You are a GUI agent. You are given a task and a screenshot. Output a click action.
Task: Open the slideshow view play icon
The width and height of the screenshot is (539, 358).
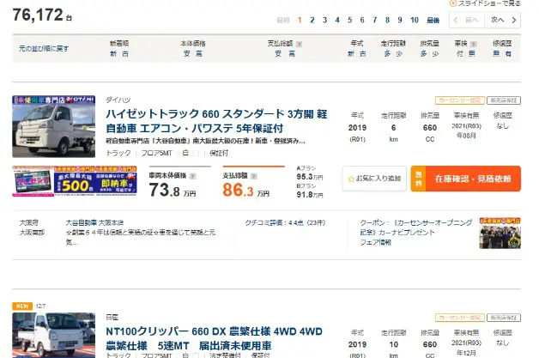(452, 3)
